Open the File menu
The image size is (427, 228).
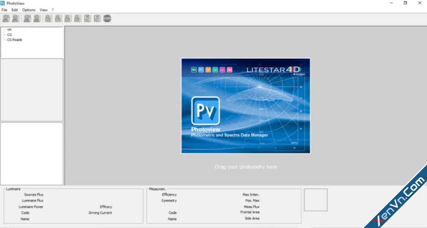(x=4, y=10)
